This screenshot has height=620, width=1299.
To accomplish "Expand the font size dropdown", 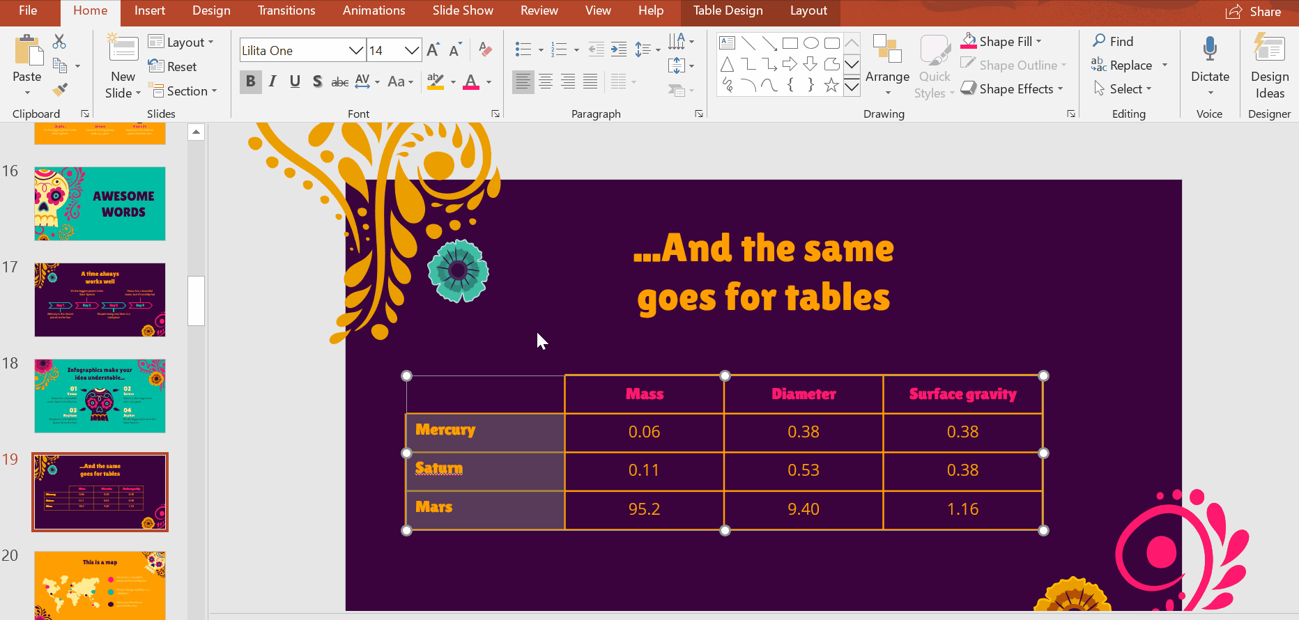I will 412,50.
